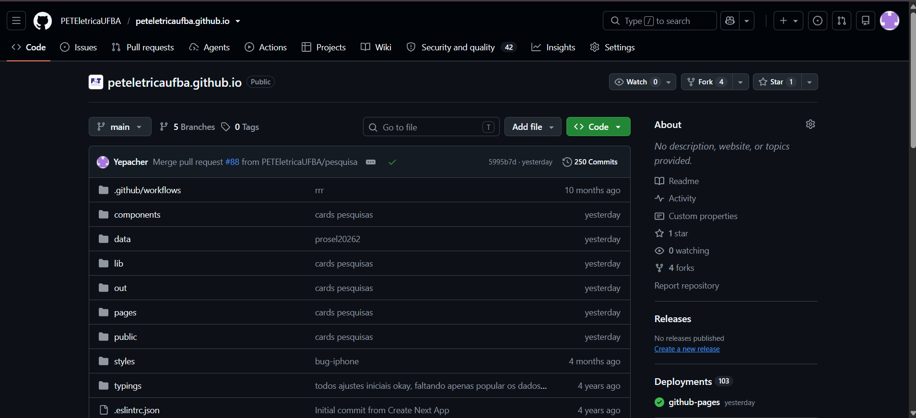916x418 pixels.
Task: Open notifications inbox icon
Action: pyautogui.click(x=866, y=21)
